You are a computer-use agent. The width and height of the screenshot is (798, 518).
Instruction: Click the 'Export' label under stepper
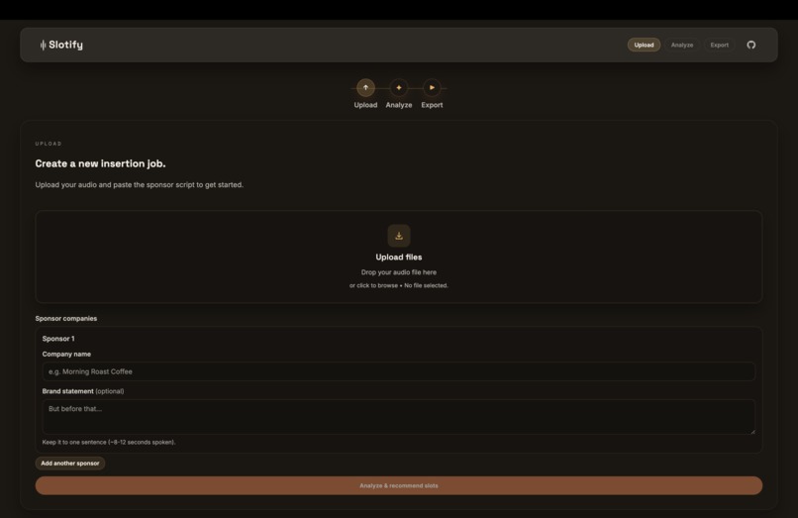(x=432, y=105)
